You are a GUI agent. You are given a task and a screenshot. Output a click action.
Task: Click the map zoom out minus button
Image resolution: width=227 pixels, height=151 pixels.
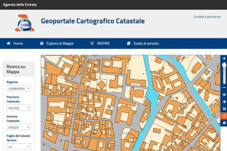click(224, 87)
